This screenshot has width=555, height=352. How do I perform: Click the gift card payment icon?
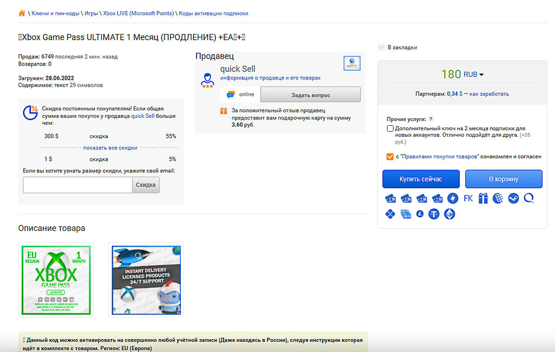pyautogui.click(x=483, y=198)
